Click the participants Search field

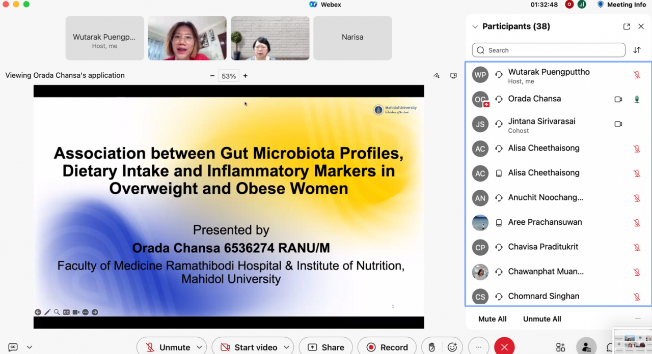point(549,50)
